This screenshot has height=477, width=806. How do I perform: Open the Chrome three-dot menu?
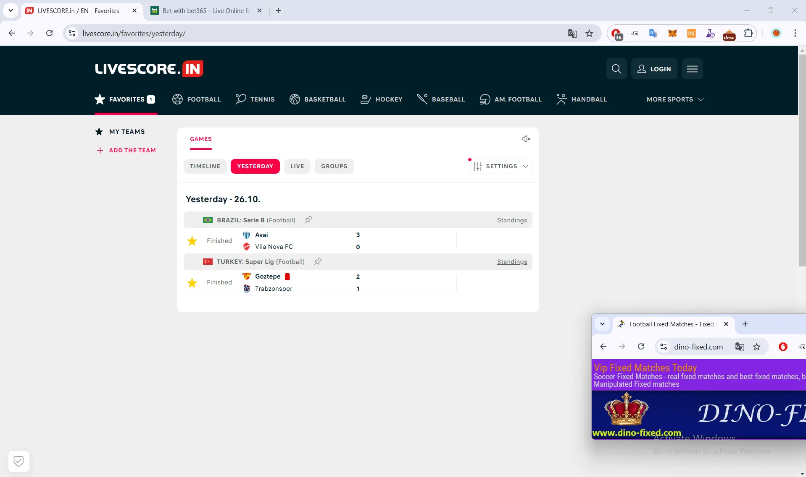(795, 33)
